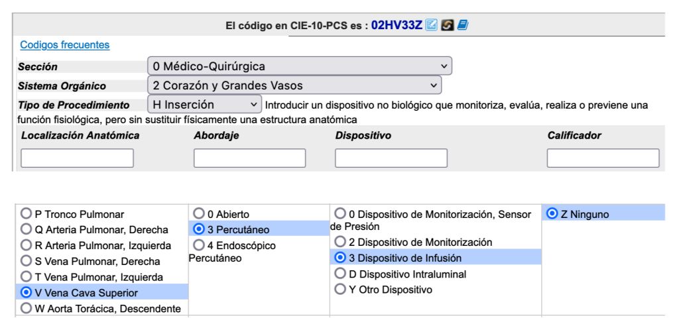Click the Localización Anatómica filter field
The image size is (679, 326).
coord(78,158)
